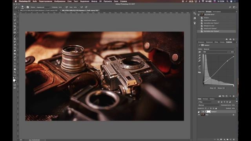The width and height of the screenshot is (251, 141).
Task: Open the Opacity slider dropdown in options bar
Action: (63, 7)
